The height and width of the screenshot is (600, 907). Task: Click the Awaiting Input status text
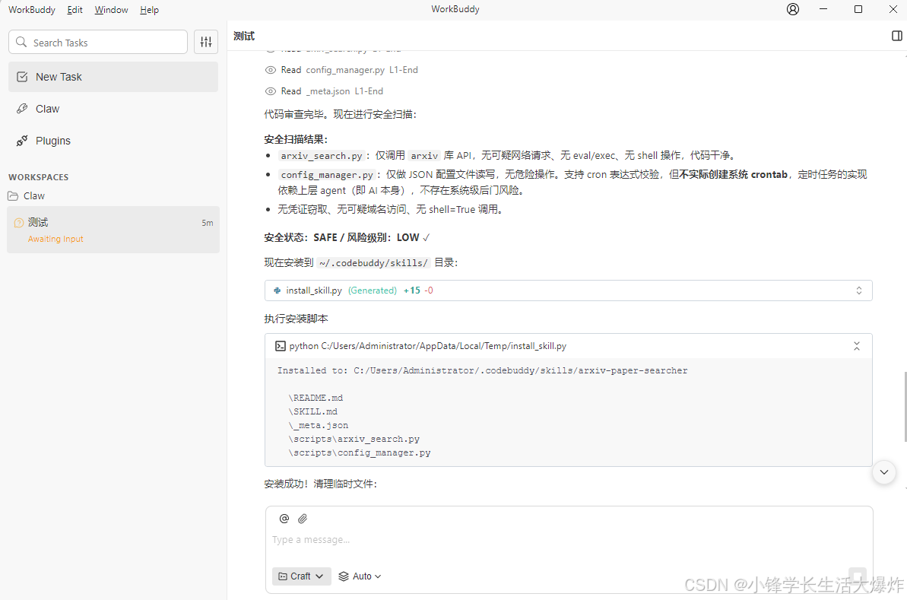pyautogui.click(x=55, y=239)
